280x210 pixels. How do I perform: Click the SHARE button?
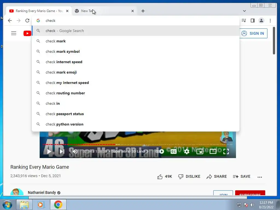tap(217, 176)
